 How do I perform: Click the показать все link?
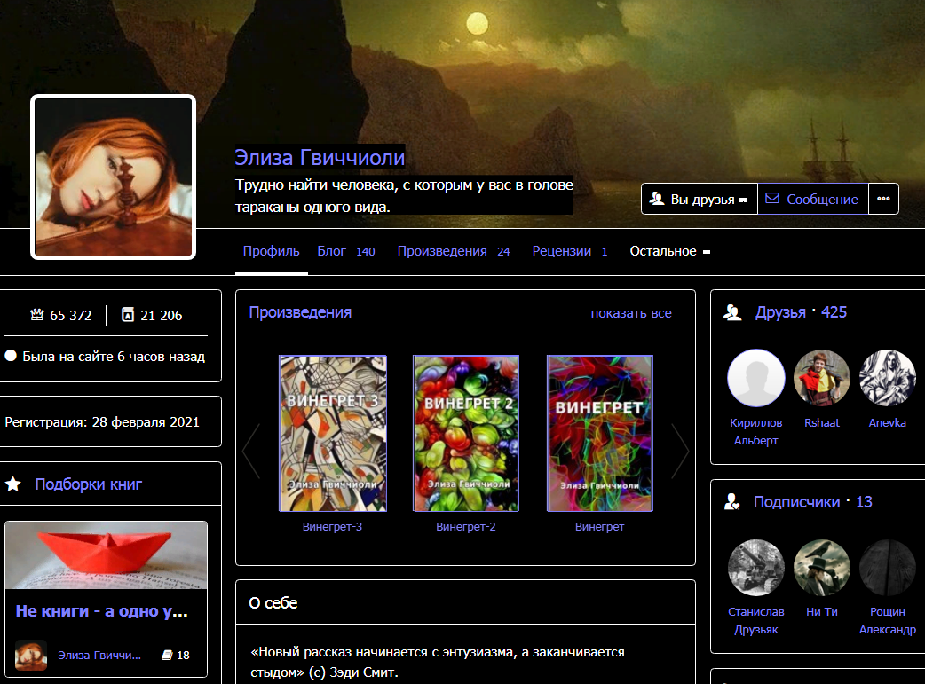click(x=631, y=313)
